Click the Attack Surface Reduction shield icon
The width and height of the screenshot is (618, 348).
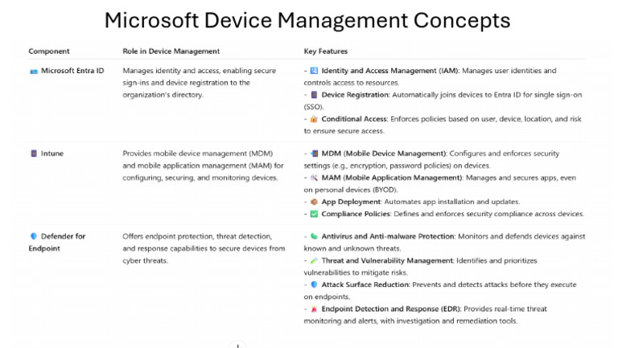(x=314, y=285)
